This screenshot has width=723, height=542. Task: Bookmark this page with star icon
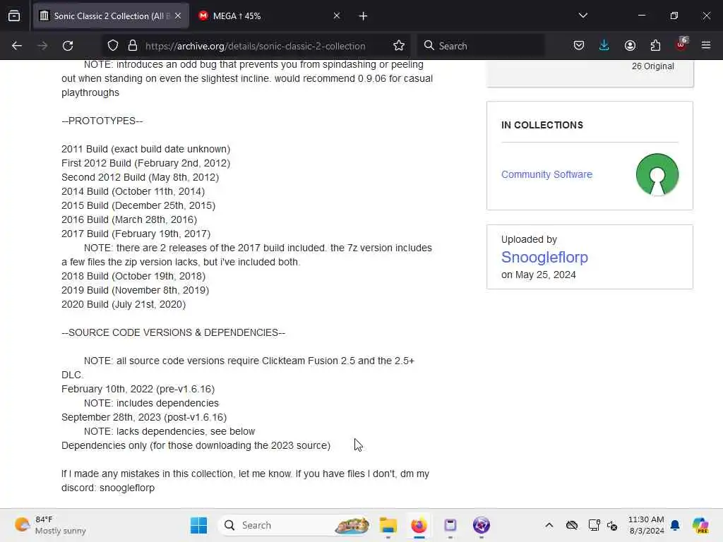(x=399, y=46)
